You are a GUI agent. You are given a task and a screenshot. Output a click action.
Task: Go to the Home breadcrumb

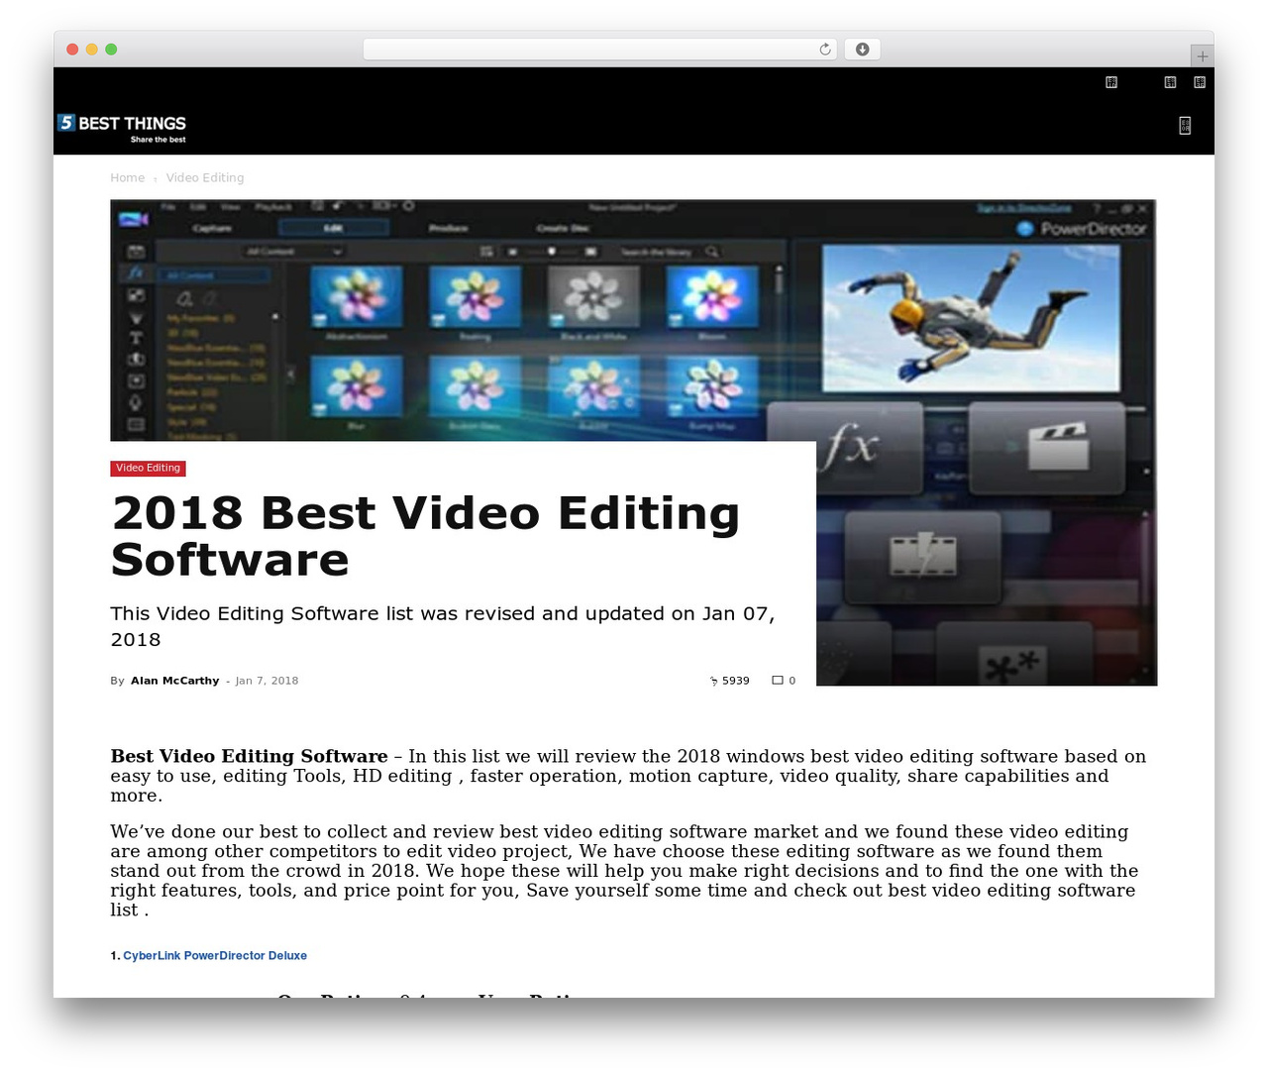point(127,178)
